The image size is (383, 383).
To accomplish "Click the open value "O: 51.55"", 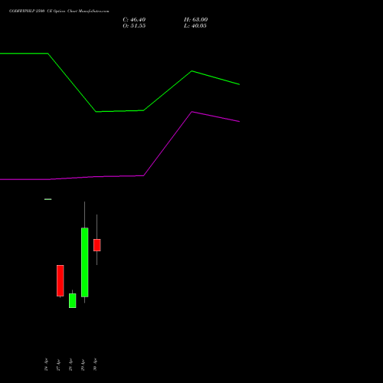I will (x=134, y=26).
